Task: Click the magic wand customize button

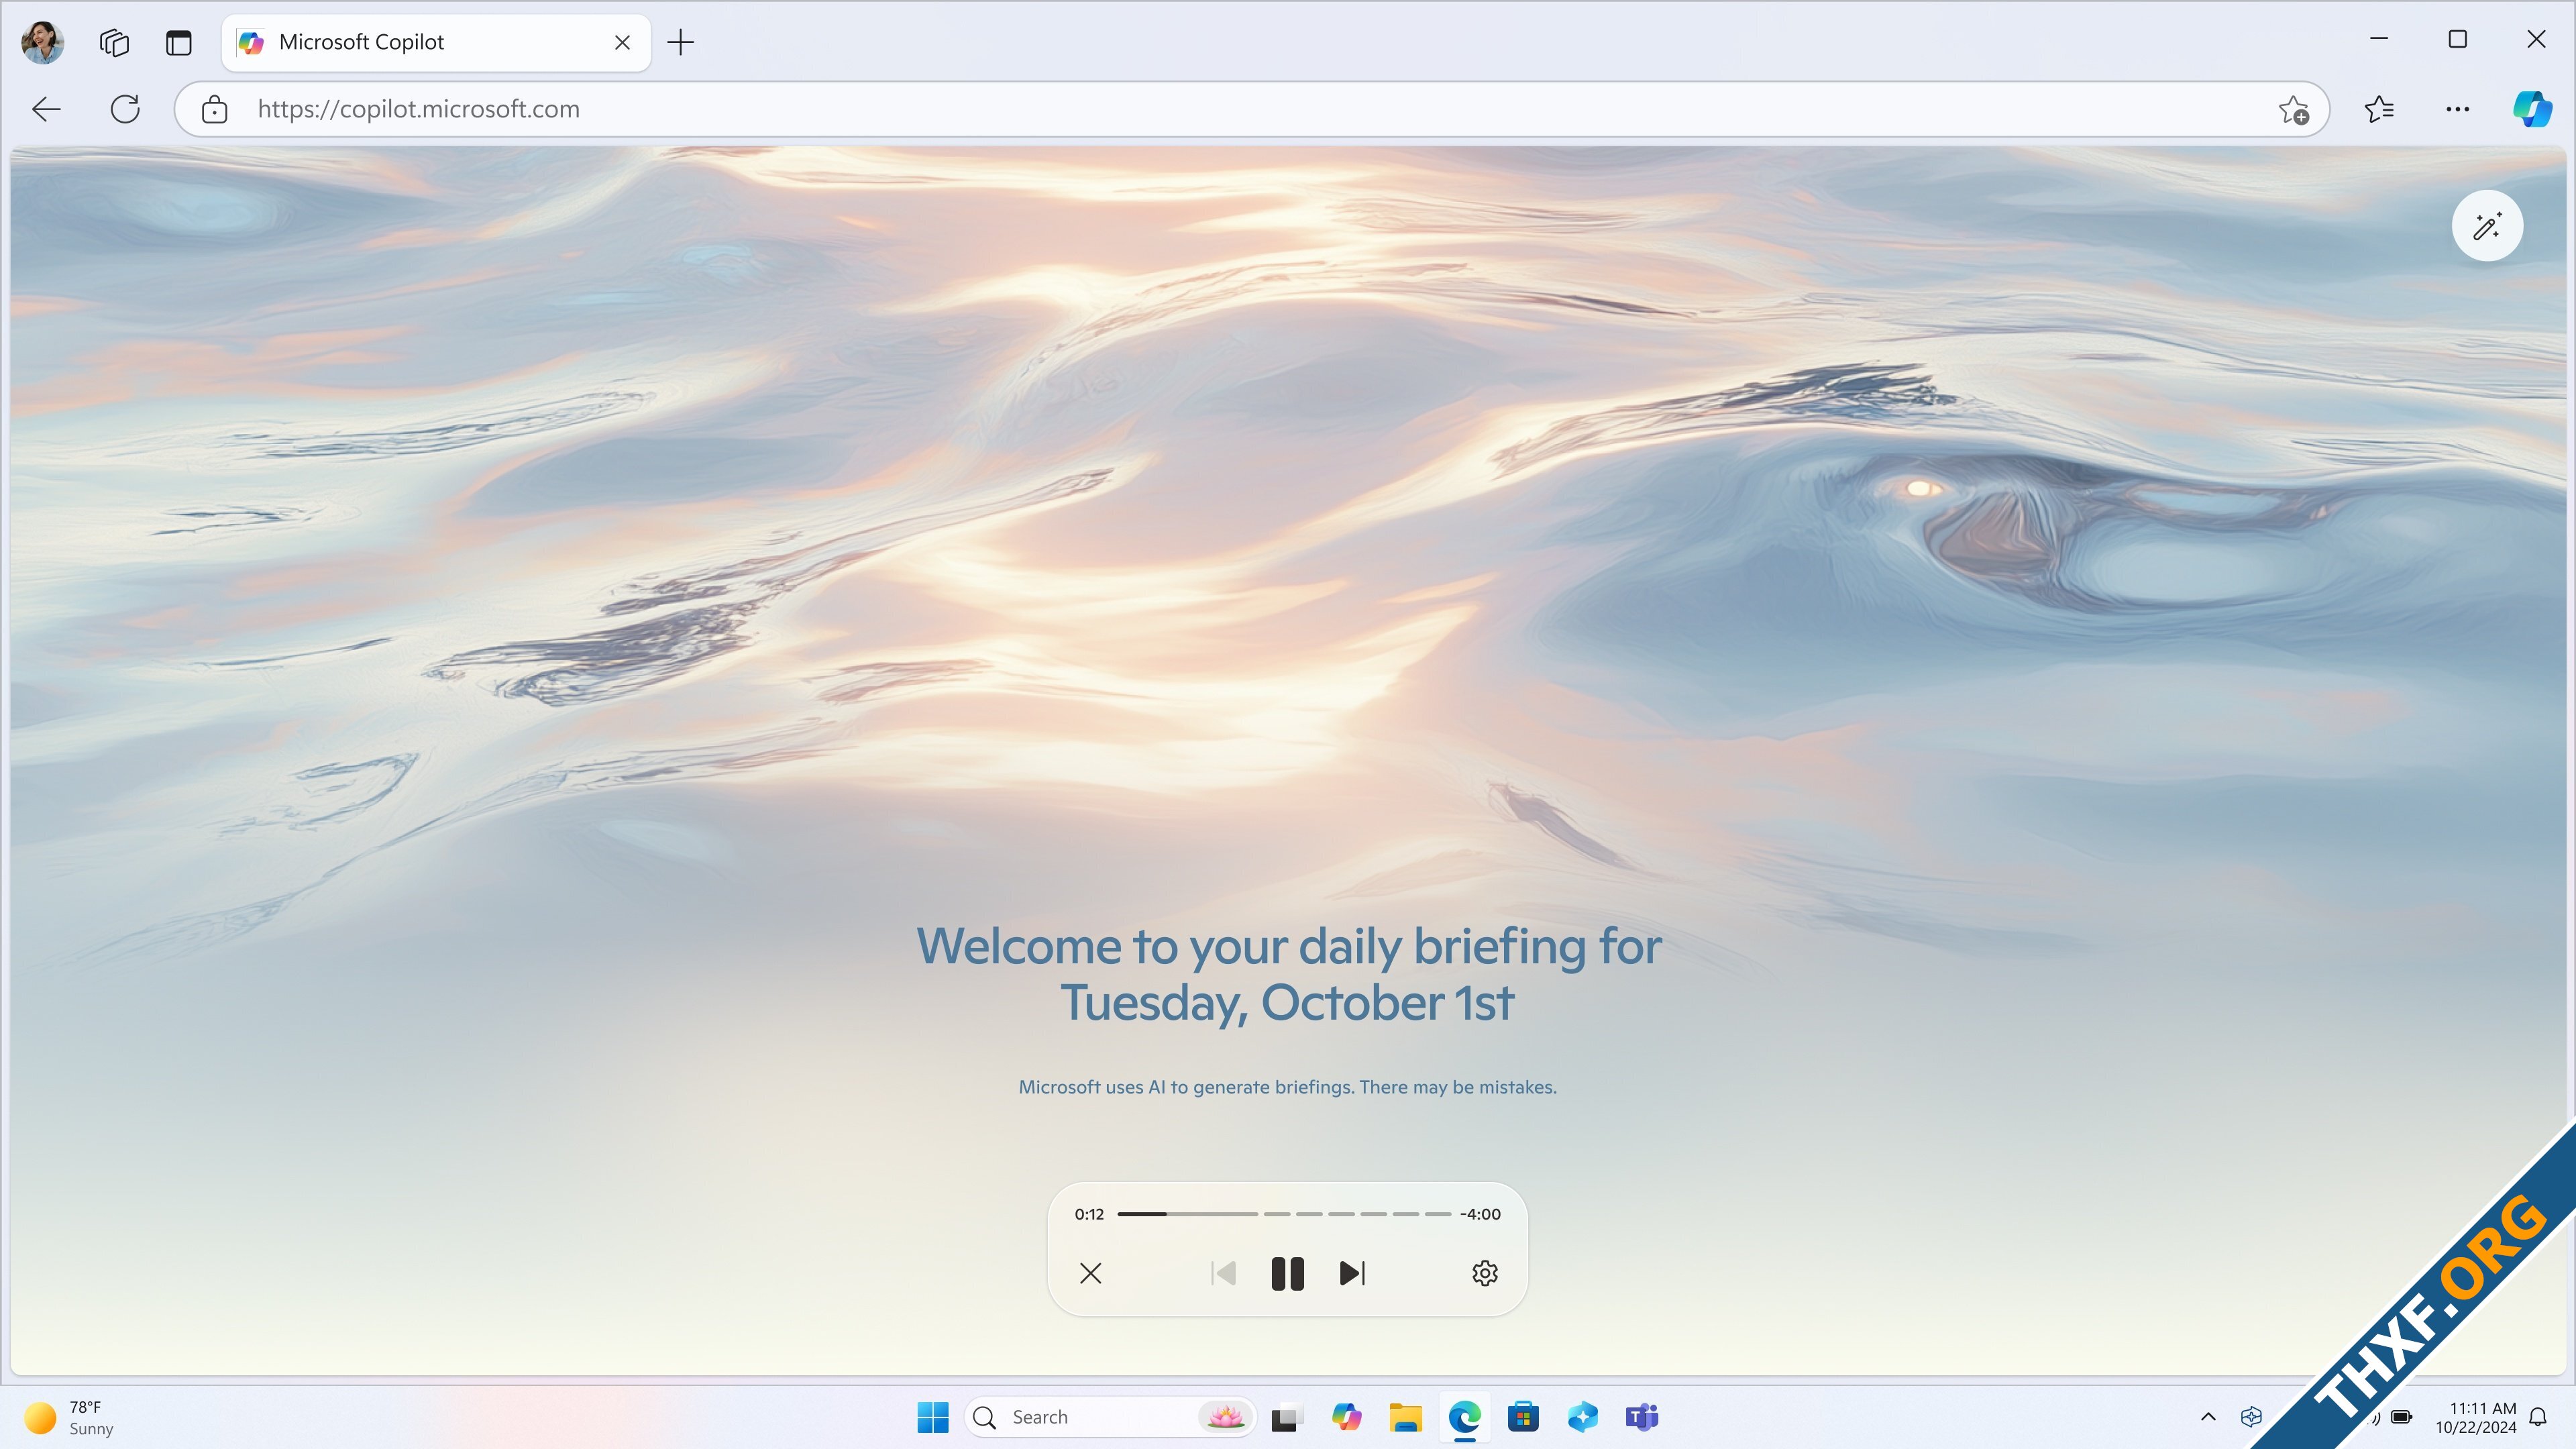Action: pos(2488,226)
